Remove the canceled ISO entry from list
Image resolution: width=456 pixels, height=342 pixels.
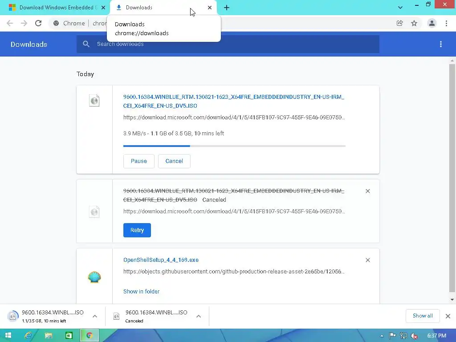point(368,191)
